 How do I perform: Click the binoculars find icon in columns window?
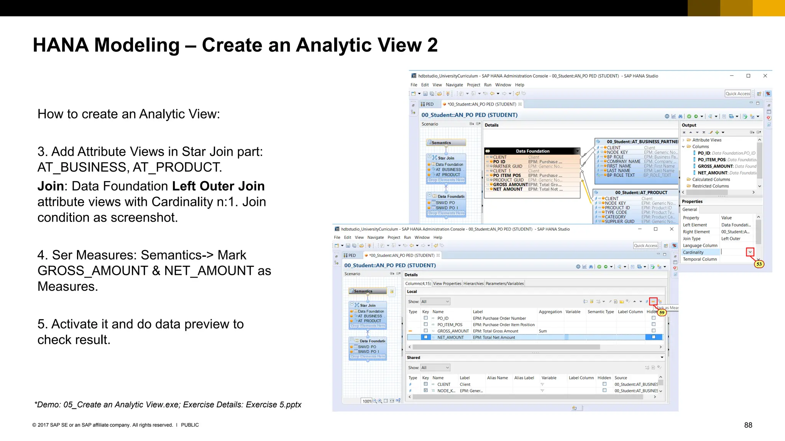591,267
